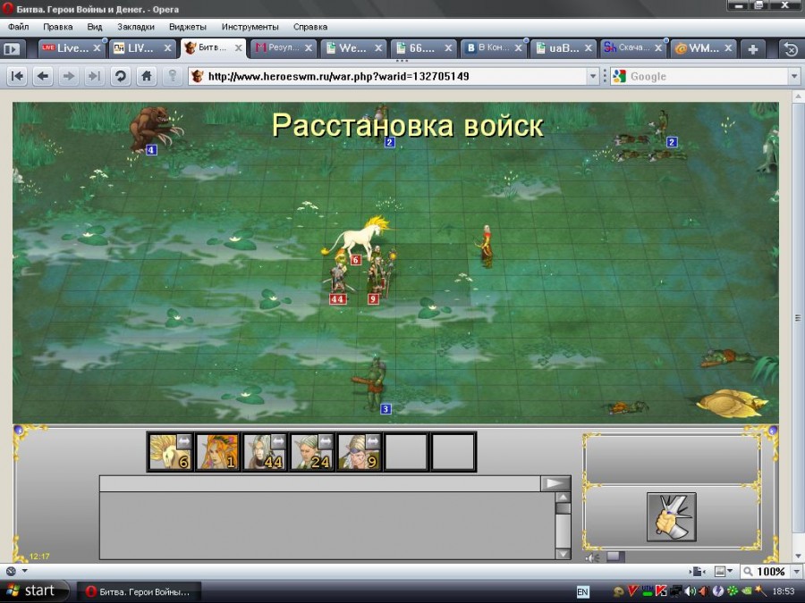Open the Закладки menu
Viewport: 805px width, 603px height.
136,27
